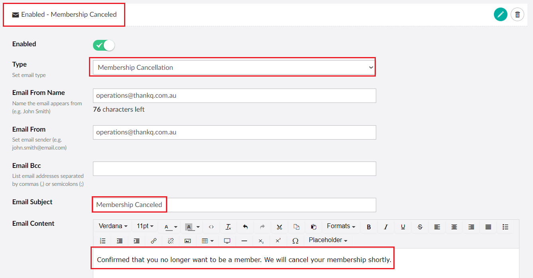This screenshot has height=278, width=533.
Task: Open the Placeholder dropdown
Action: [328, 241]
